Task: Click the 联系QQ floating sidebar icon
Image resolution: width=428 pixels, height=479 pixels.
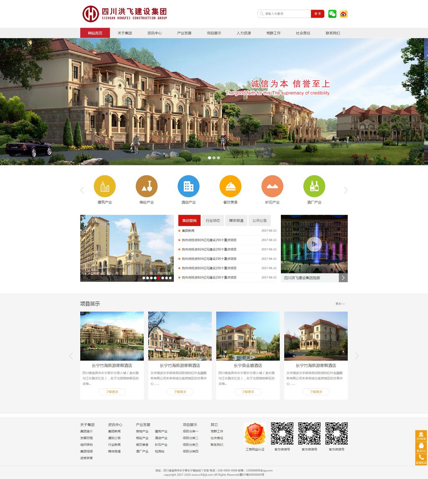Action: (x=421, y=448)
